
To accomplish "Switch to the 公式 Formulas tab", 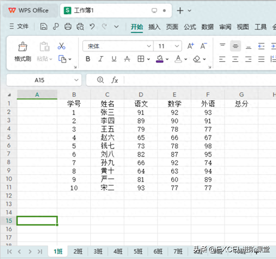I will click(x=190, y=27).
